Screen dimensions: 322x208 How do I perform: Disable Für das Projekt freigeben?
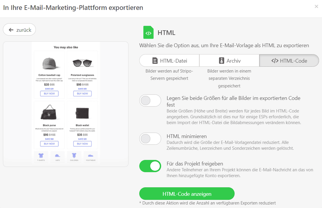[150, 166]
